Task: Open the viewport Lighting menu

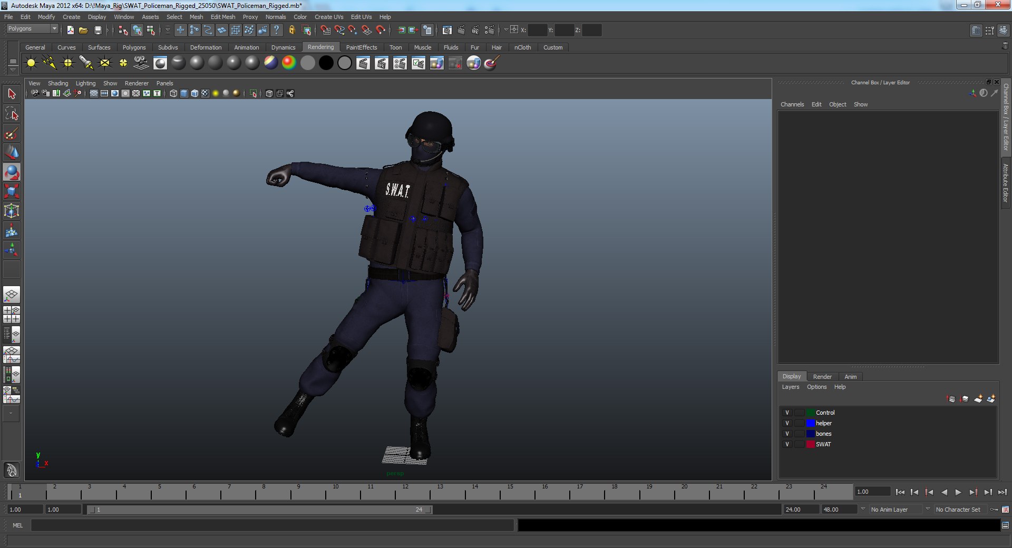Action: (x=85, y=83)
